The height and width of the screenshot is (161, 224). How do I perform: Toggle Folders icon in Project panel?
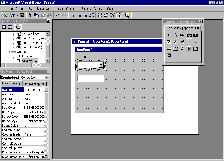click(x=18, y=27)
